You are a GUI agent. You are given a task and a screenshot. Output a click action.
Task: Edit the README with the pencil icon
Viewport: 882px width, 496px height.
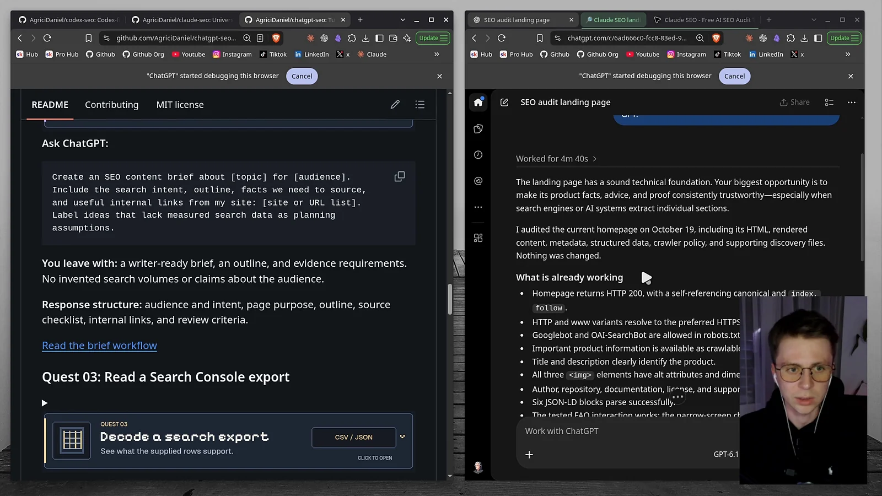click(x=395, y=104)
